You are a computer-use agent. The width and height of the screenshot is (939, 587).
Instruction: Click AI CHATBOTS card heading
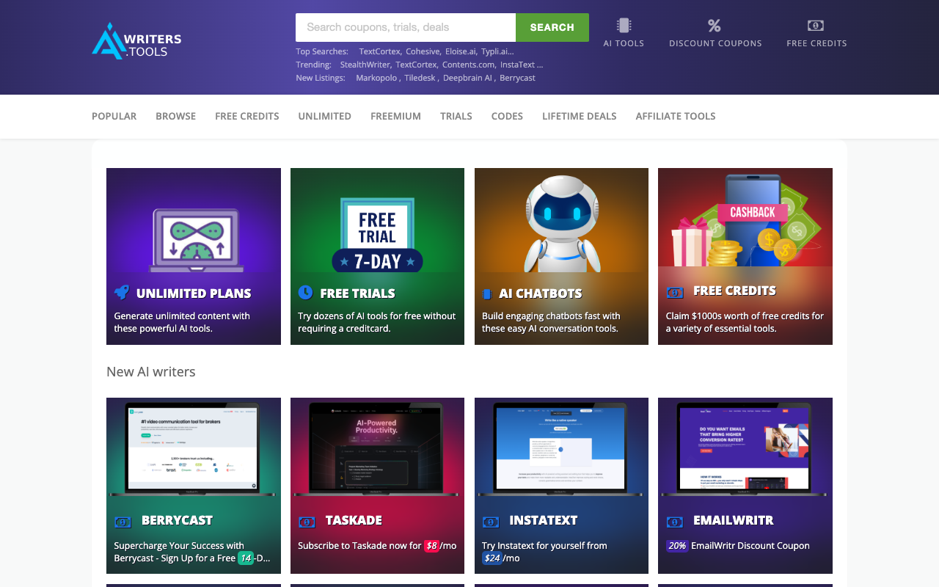pyautogui.click(x=541, y=293)
